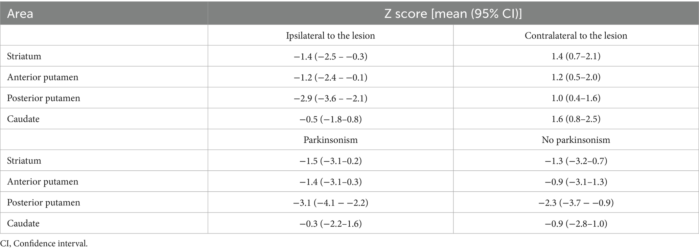Viewport: 699px width, 251px height.
Task: Click the cell showing 1.2 (0.5–2.0)
Action: [576, 77]
